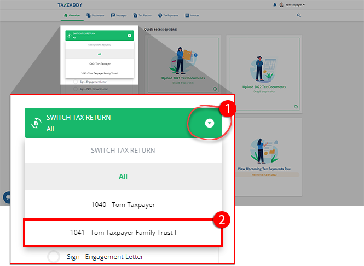Click the Tax Payments dollar icon
Screen dimensions: 364x266
160,15
